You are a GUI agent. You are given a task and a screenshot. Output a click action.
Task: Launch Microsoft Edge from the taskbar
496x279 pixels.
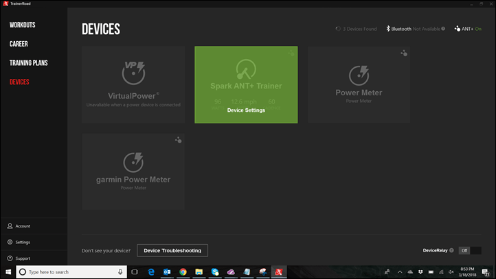point(151,271)
